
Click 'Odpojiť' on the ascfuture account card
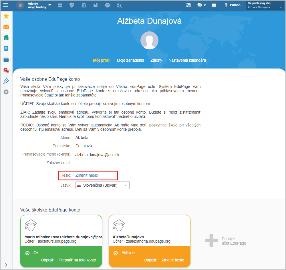click(x=47, y=260)
